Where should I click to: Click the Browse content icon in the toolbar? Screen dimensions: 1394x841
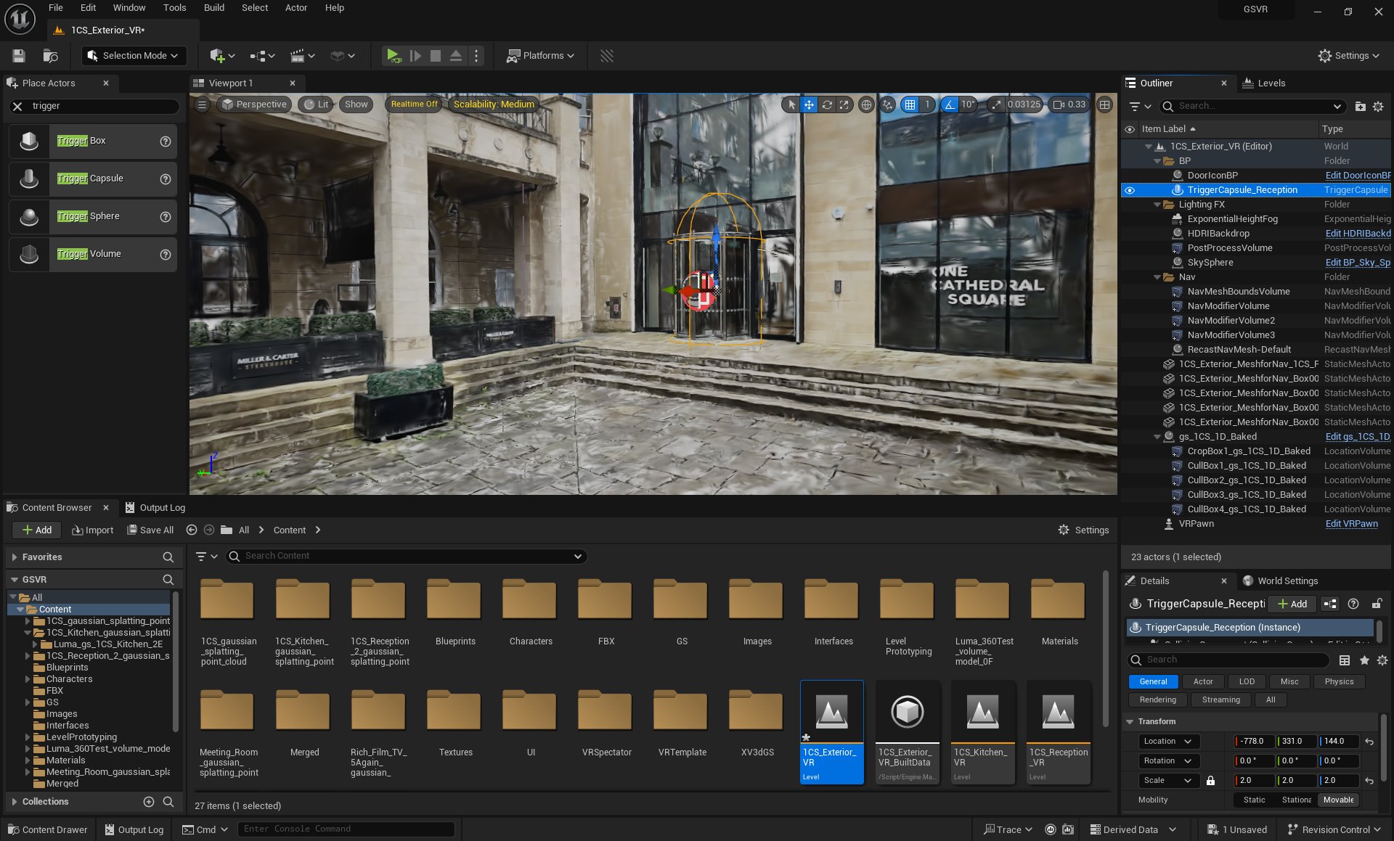click(x=50, y=56)
